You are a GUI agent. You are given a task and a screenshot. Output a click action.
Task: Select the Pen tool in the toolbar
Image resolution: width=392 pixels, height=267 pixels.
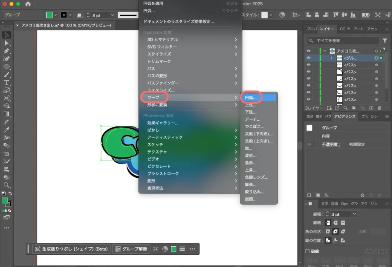pyautogui.click(x=7, y=51)
